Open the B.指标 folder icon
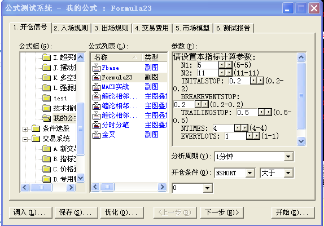The image size is (324, 226). click(46, 159)
